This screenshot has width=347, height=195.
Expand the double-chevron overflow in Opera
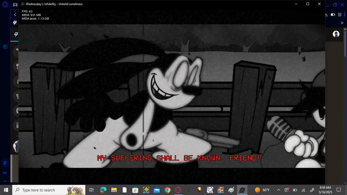point(342,23)
